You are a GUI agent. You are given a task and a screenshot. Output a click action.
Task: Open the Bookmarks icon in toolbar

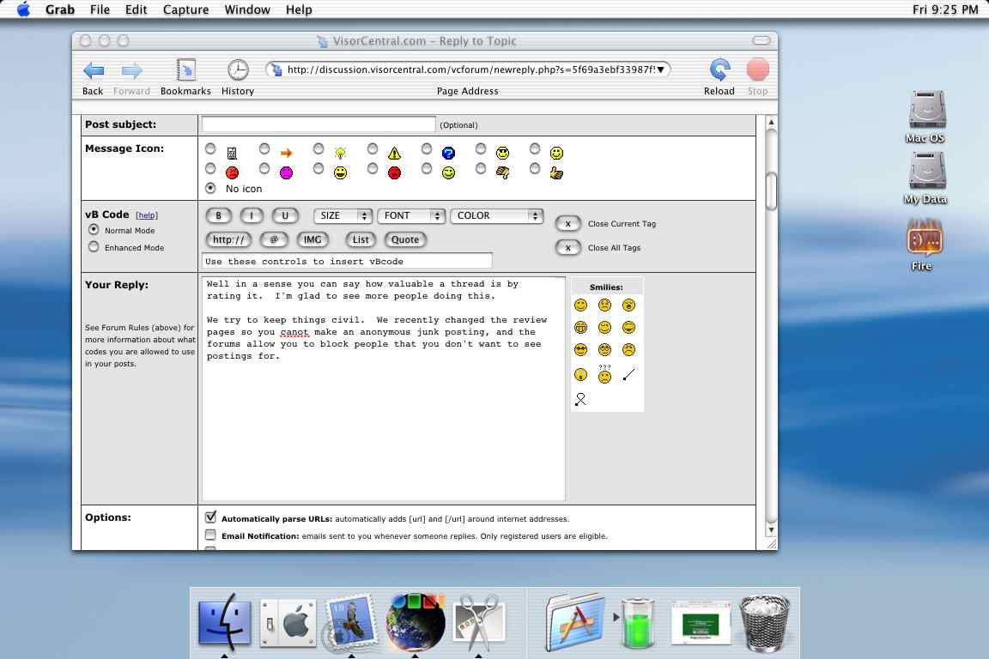[185, 70]
